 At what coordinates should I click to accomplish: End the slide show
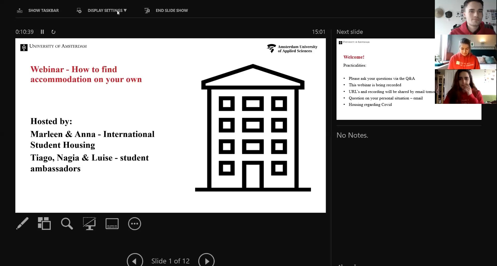click(172, 11)
